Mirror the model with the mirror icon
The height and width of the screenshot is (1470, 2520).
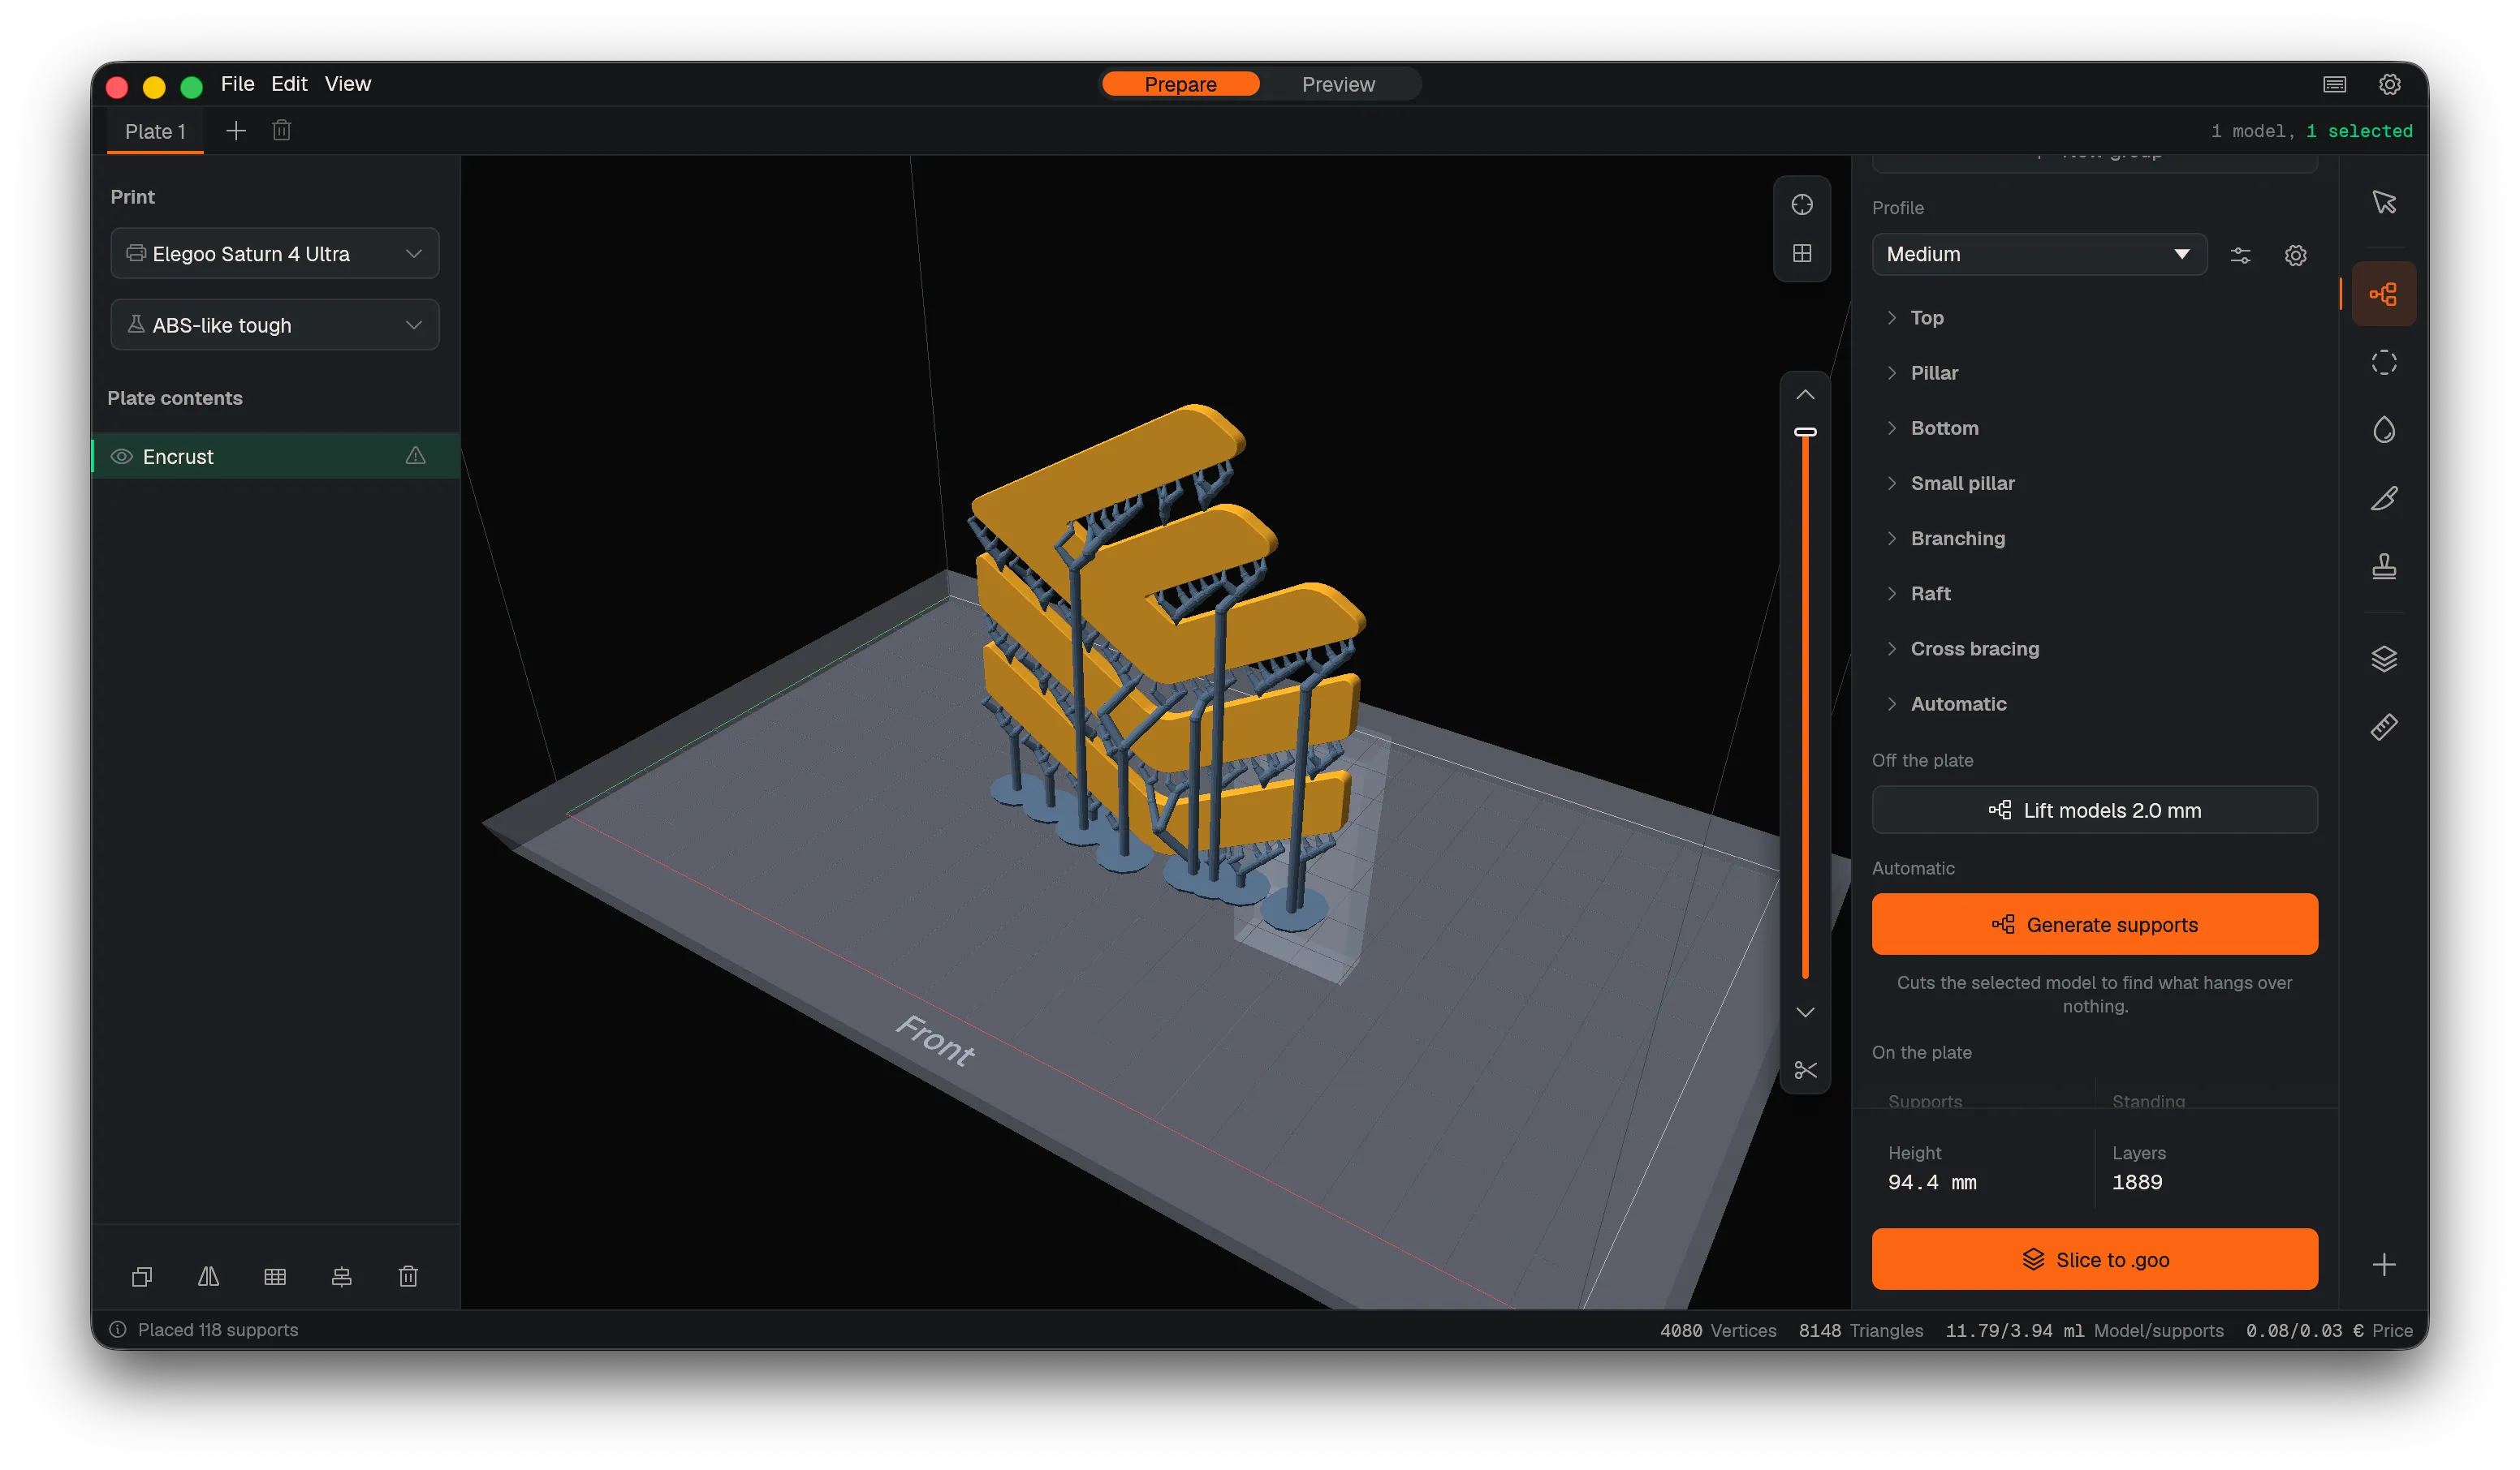(208, 1276)
